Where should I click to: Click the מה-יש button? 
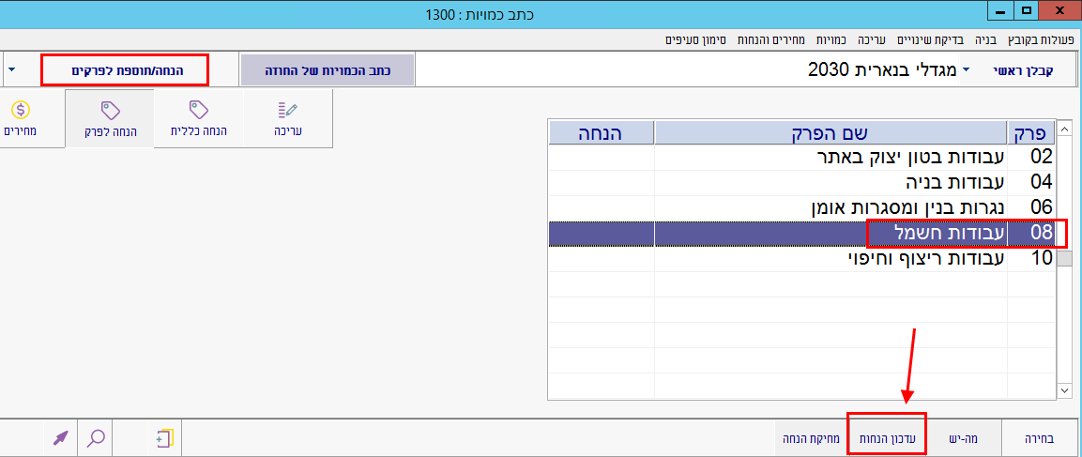click(964, 438)
